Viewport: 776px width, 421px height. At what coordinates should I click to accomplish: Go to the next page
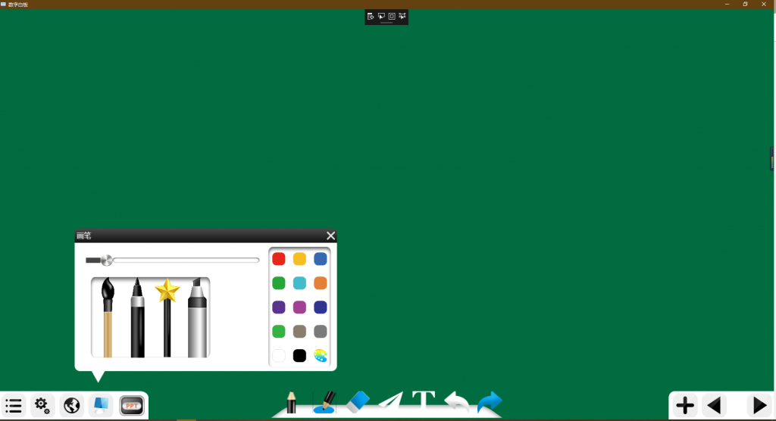pyautogui.click(x=758, y=405)
